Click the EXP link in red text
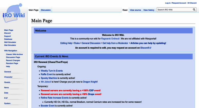Image resolution: width=199 pixels, height=108 pixels. tap(91, 91)
